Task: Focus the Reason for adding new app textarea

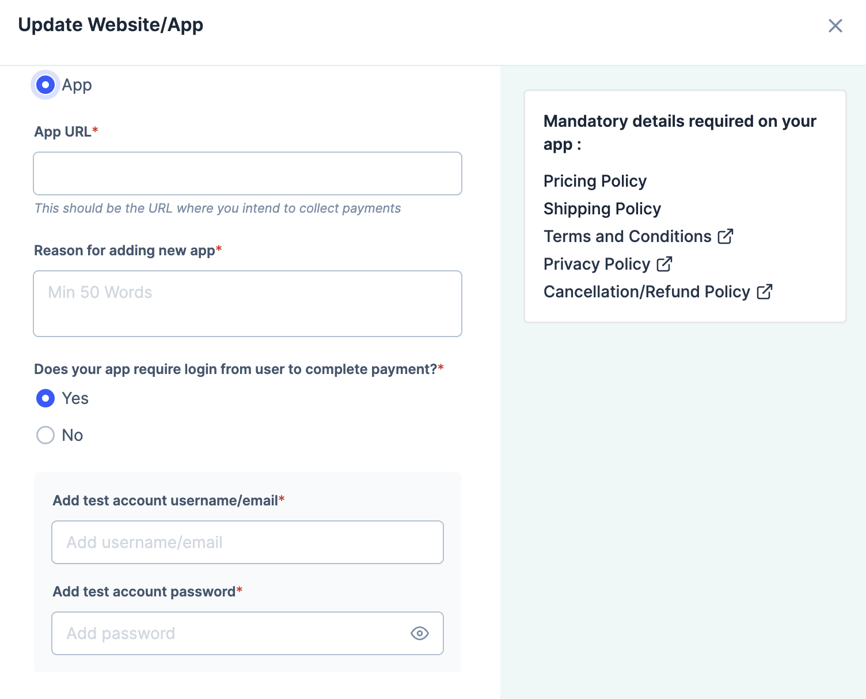Action: tap(248, 304)
